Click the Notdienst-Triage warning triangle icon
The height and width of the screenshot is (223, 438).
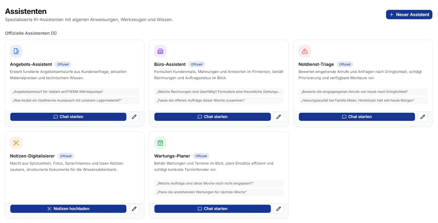(305, 51)
